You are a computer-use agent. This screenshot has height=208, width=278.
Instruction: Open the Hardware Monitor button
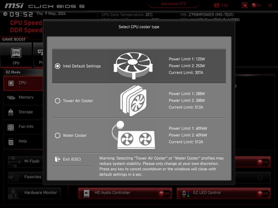(34, 193)
